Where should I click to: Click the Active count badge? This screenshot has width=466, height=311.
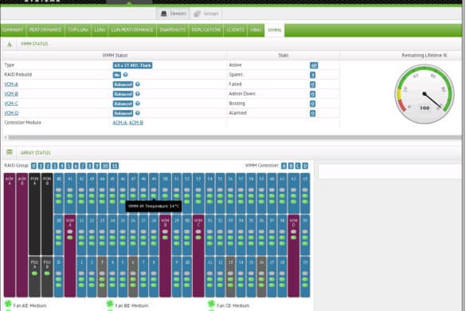click(x=314, y=65)
